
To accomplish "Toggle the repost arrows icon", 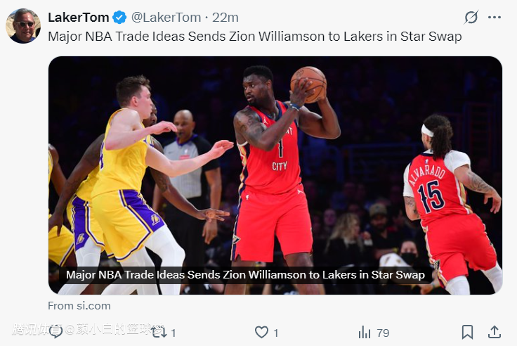I will click(159, 332).
